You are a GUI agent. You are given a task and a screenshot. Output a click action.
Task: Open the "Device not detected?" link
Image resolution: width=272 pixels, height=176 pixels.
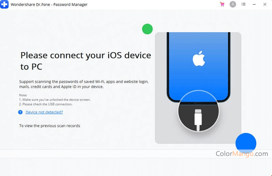click(44, 112)
